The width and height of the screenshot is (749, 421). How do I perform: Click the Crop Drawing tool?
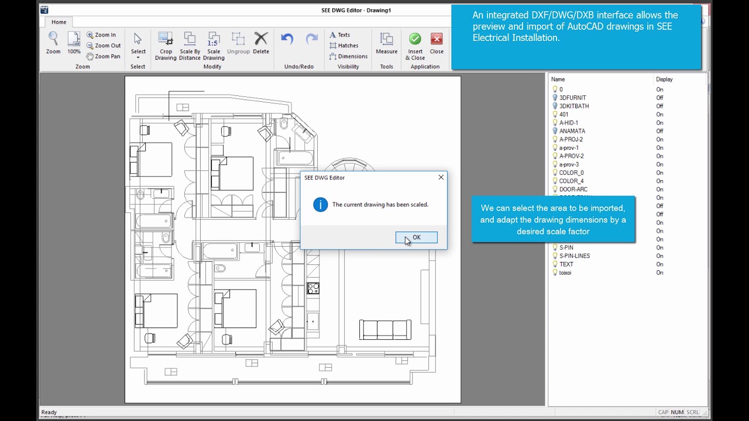[x=166, y=46]
